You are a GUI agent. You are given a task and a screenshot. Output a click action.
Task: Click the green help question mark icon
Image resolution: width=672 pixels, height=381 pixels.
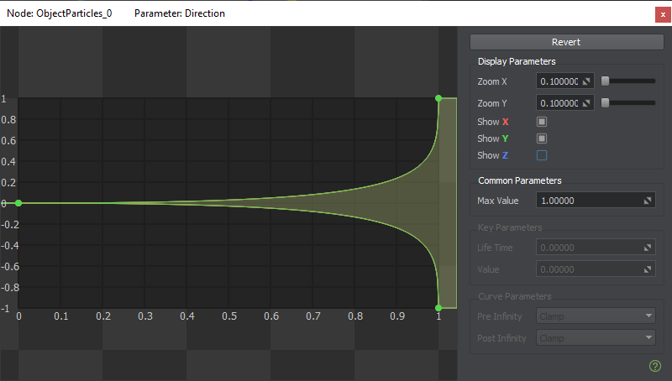[x=655, y=365]
